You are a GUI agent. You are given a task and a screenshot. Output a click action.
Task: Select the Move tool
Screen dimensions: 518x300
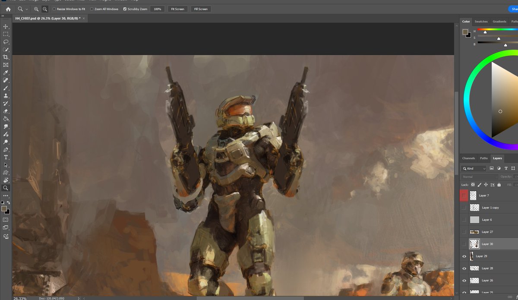point(6,27)
